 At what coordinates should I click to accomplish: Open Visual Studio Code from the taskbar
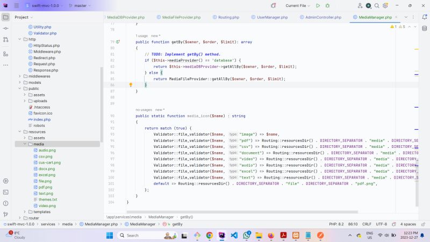coord(234,236)
